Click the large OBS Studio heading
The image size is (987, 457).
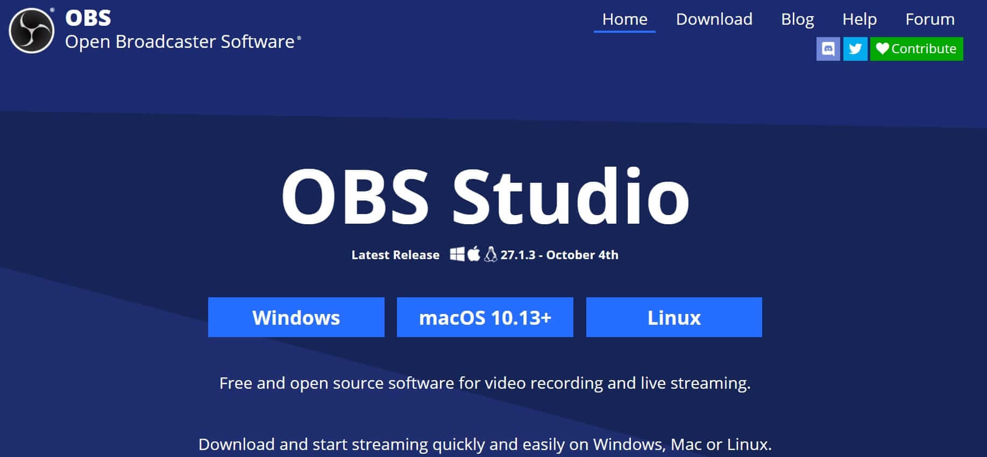(x=485, y=196)
